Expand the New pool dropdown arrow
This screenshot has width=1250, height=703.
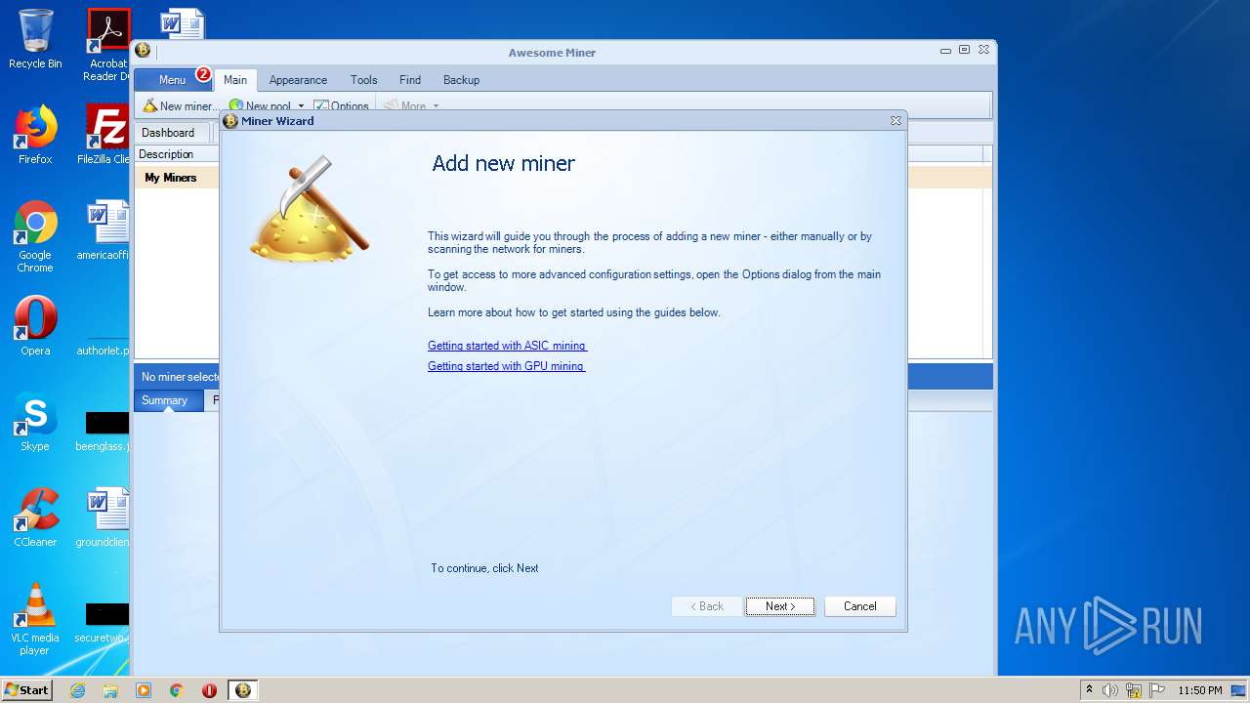301,105
